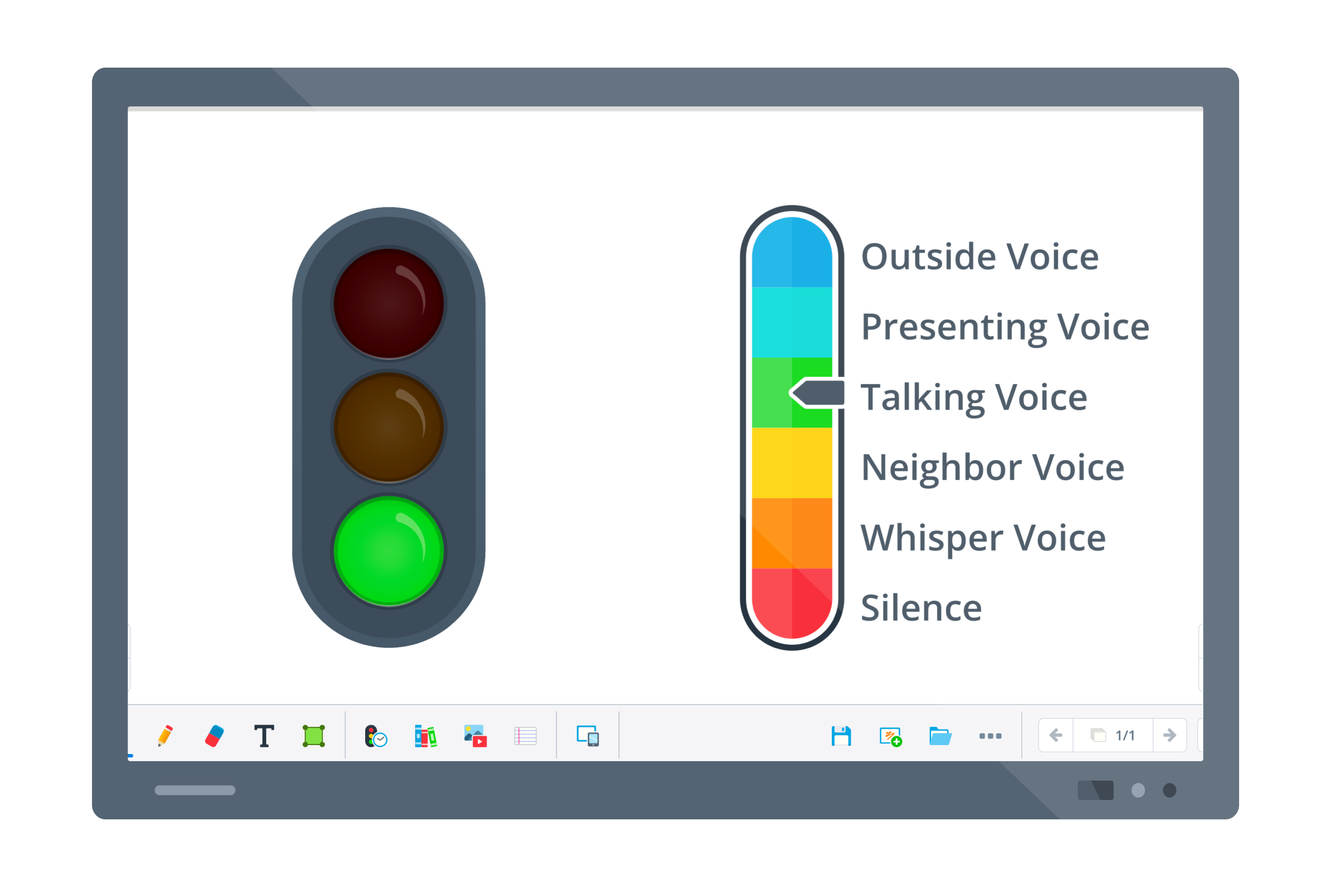
Task: Open file with the blue folder icon
Action: tap(940, 736)
